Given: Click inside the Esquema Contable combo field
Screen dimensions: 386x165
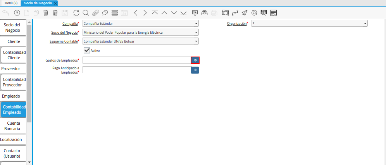Looking at the screenshot, I should coord(138,41).
